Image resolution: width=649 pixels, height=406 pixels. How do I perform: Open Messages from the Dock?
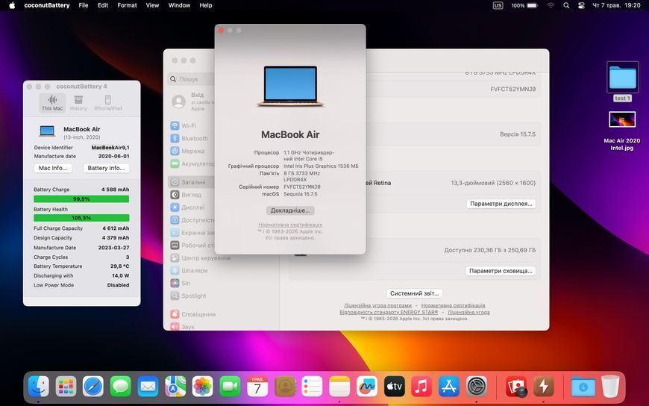[x=120, y=387]
